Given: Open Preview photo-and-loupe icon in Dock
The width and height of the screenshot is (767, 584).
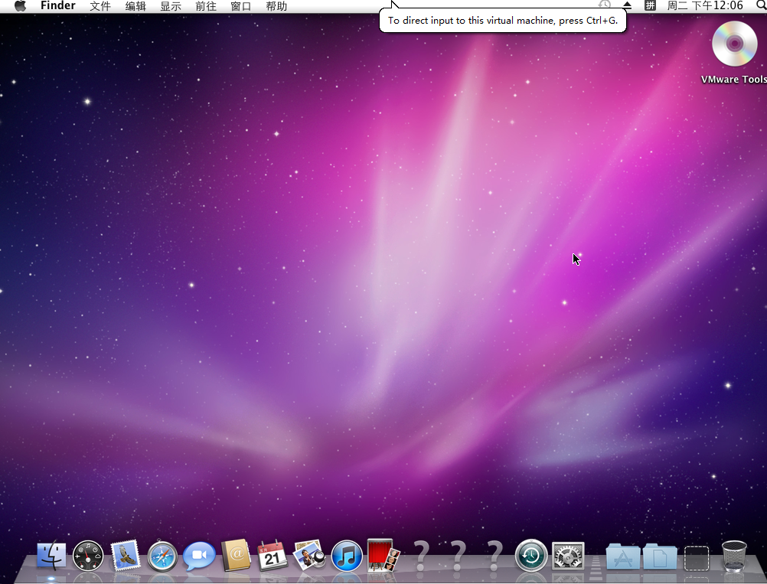Looking at the screenshot, I should coord(310,556).
